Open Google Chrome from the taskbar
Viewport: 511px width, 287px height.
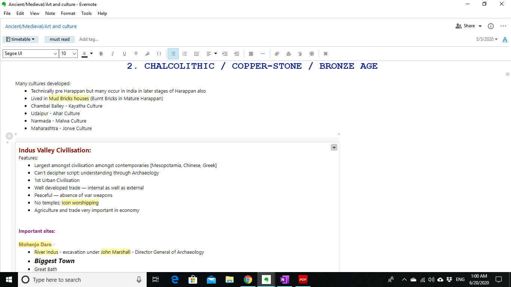pyautogui.click(x=248, y=280)
